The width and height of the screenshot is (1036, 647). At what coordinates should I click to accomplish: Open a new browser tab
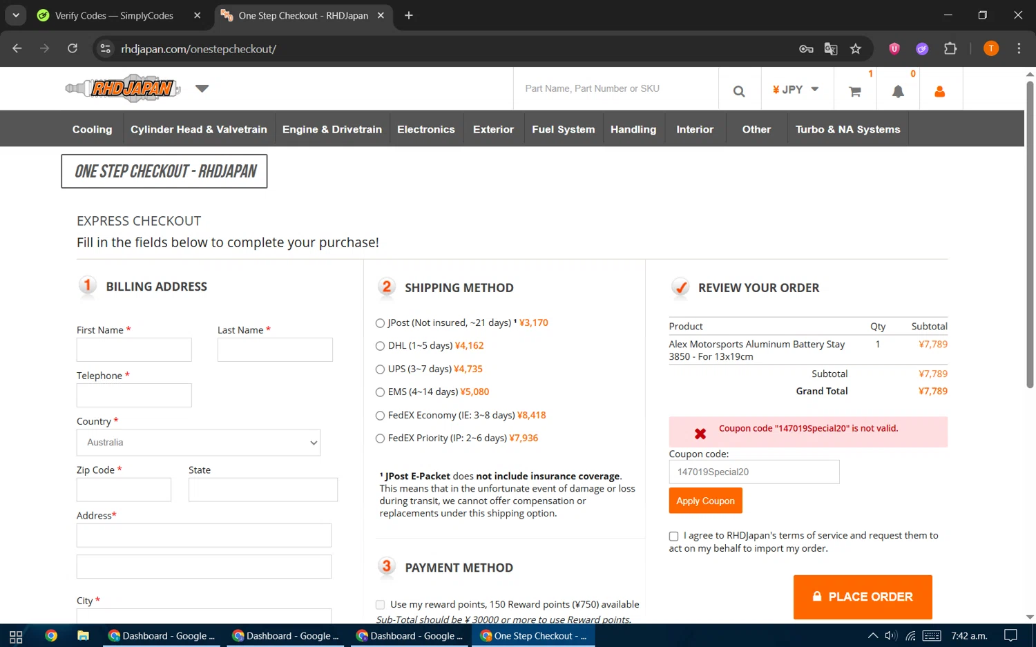[x=409, y=15]
